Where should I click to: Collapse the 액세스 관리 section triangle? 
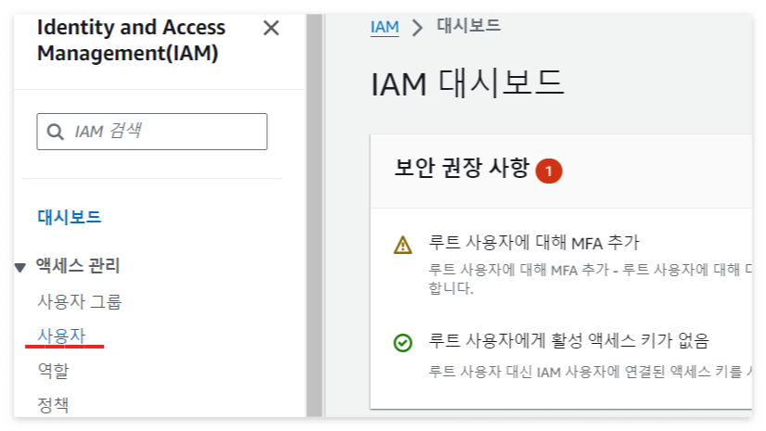tap(20, 267)
